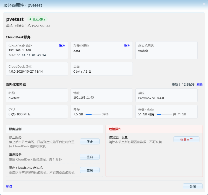
Task: Click the 内存 usage progress bar
Action: click(93, 114)
